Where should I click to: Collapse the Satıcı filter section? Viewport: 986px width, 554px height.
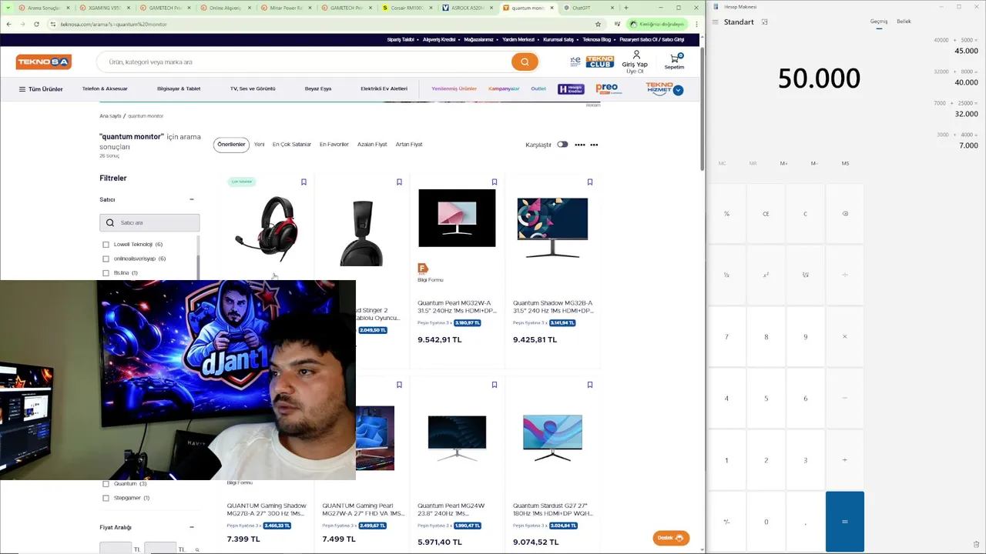tap(192, 199)
